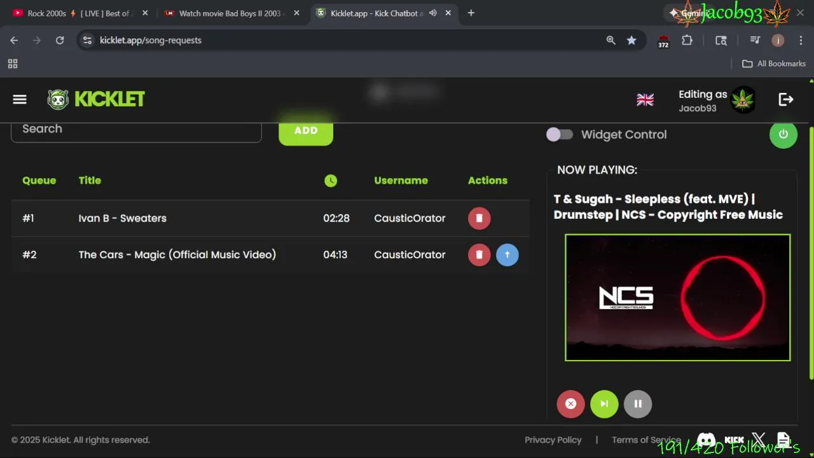Open the All Bookmarks folder
Screen dimensions: 814x458
(774, 64)
